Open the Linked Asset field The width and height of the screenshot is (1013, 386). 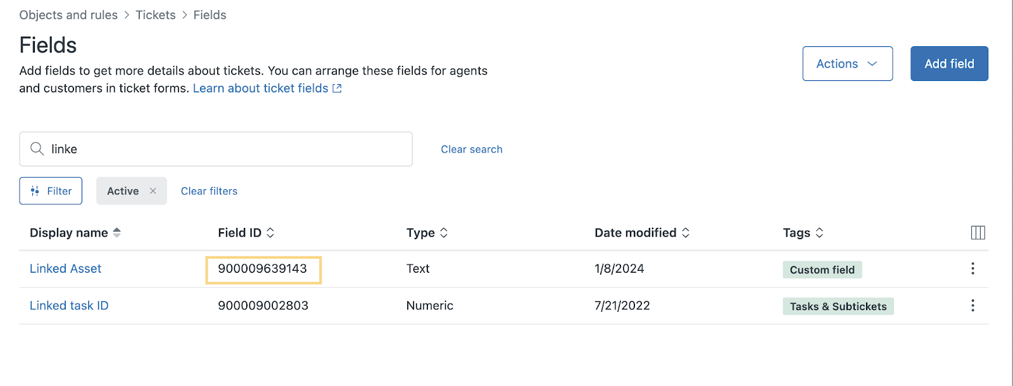65,269
